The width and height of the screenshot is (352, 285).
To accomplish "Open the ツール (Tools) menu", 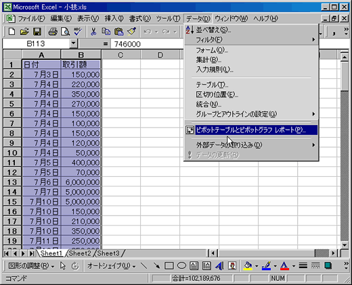I will coord(168,18).
